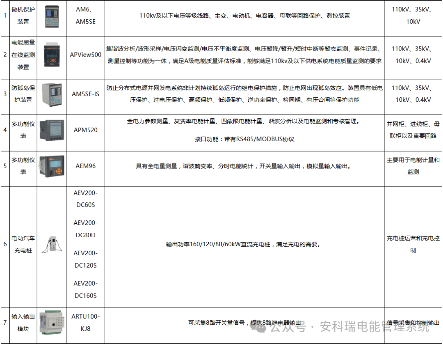Click the model text 'ARTU100-KJ8'
The height and width of the screenshot is (344, 443).
(x=86, y=323)
